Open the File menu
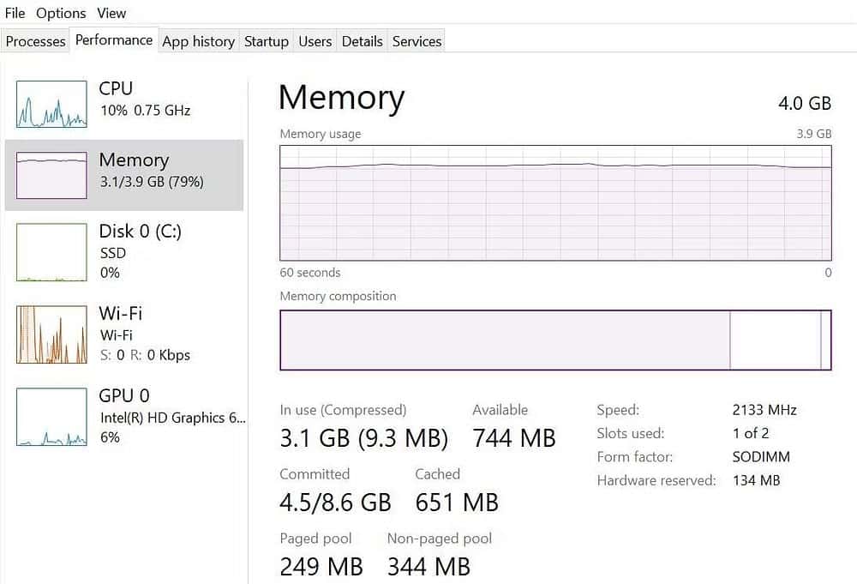The image size is (857, 584). point(15,13)
